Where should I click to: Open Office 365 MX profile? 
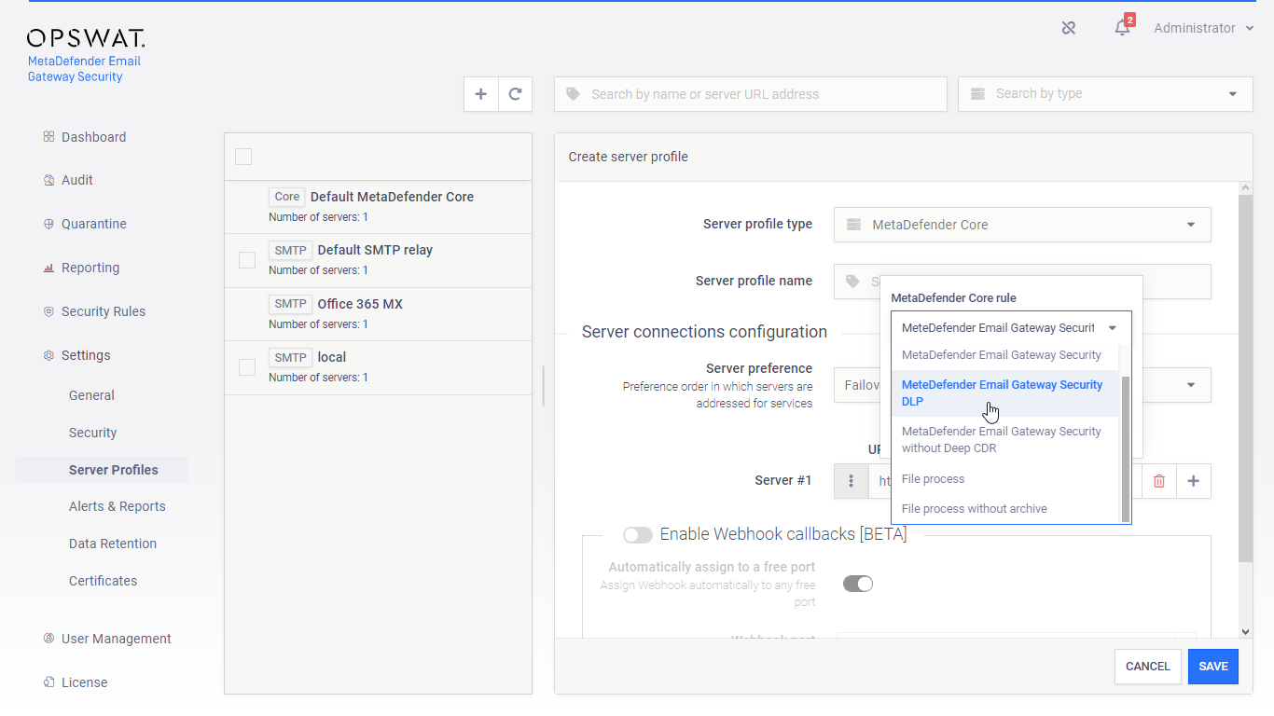coord(378,314)
